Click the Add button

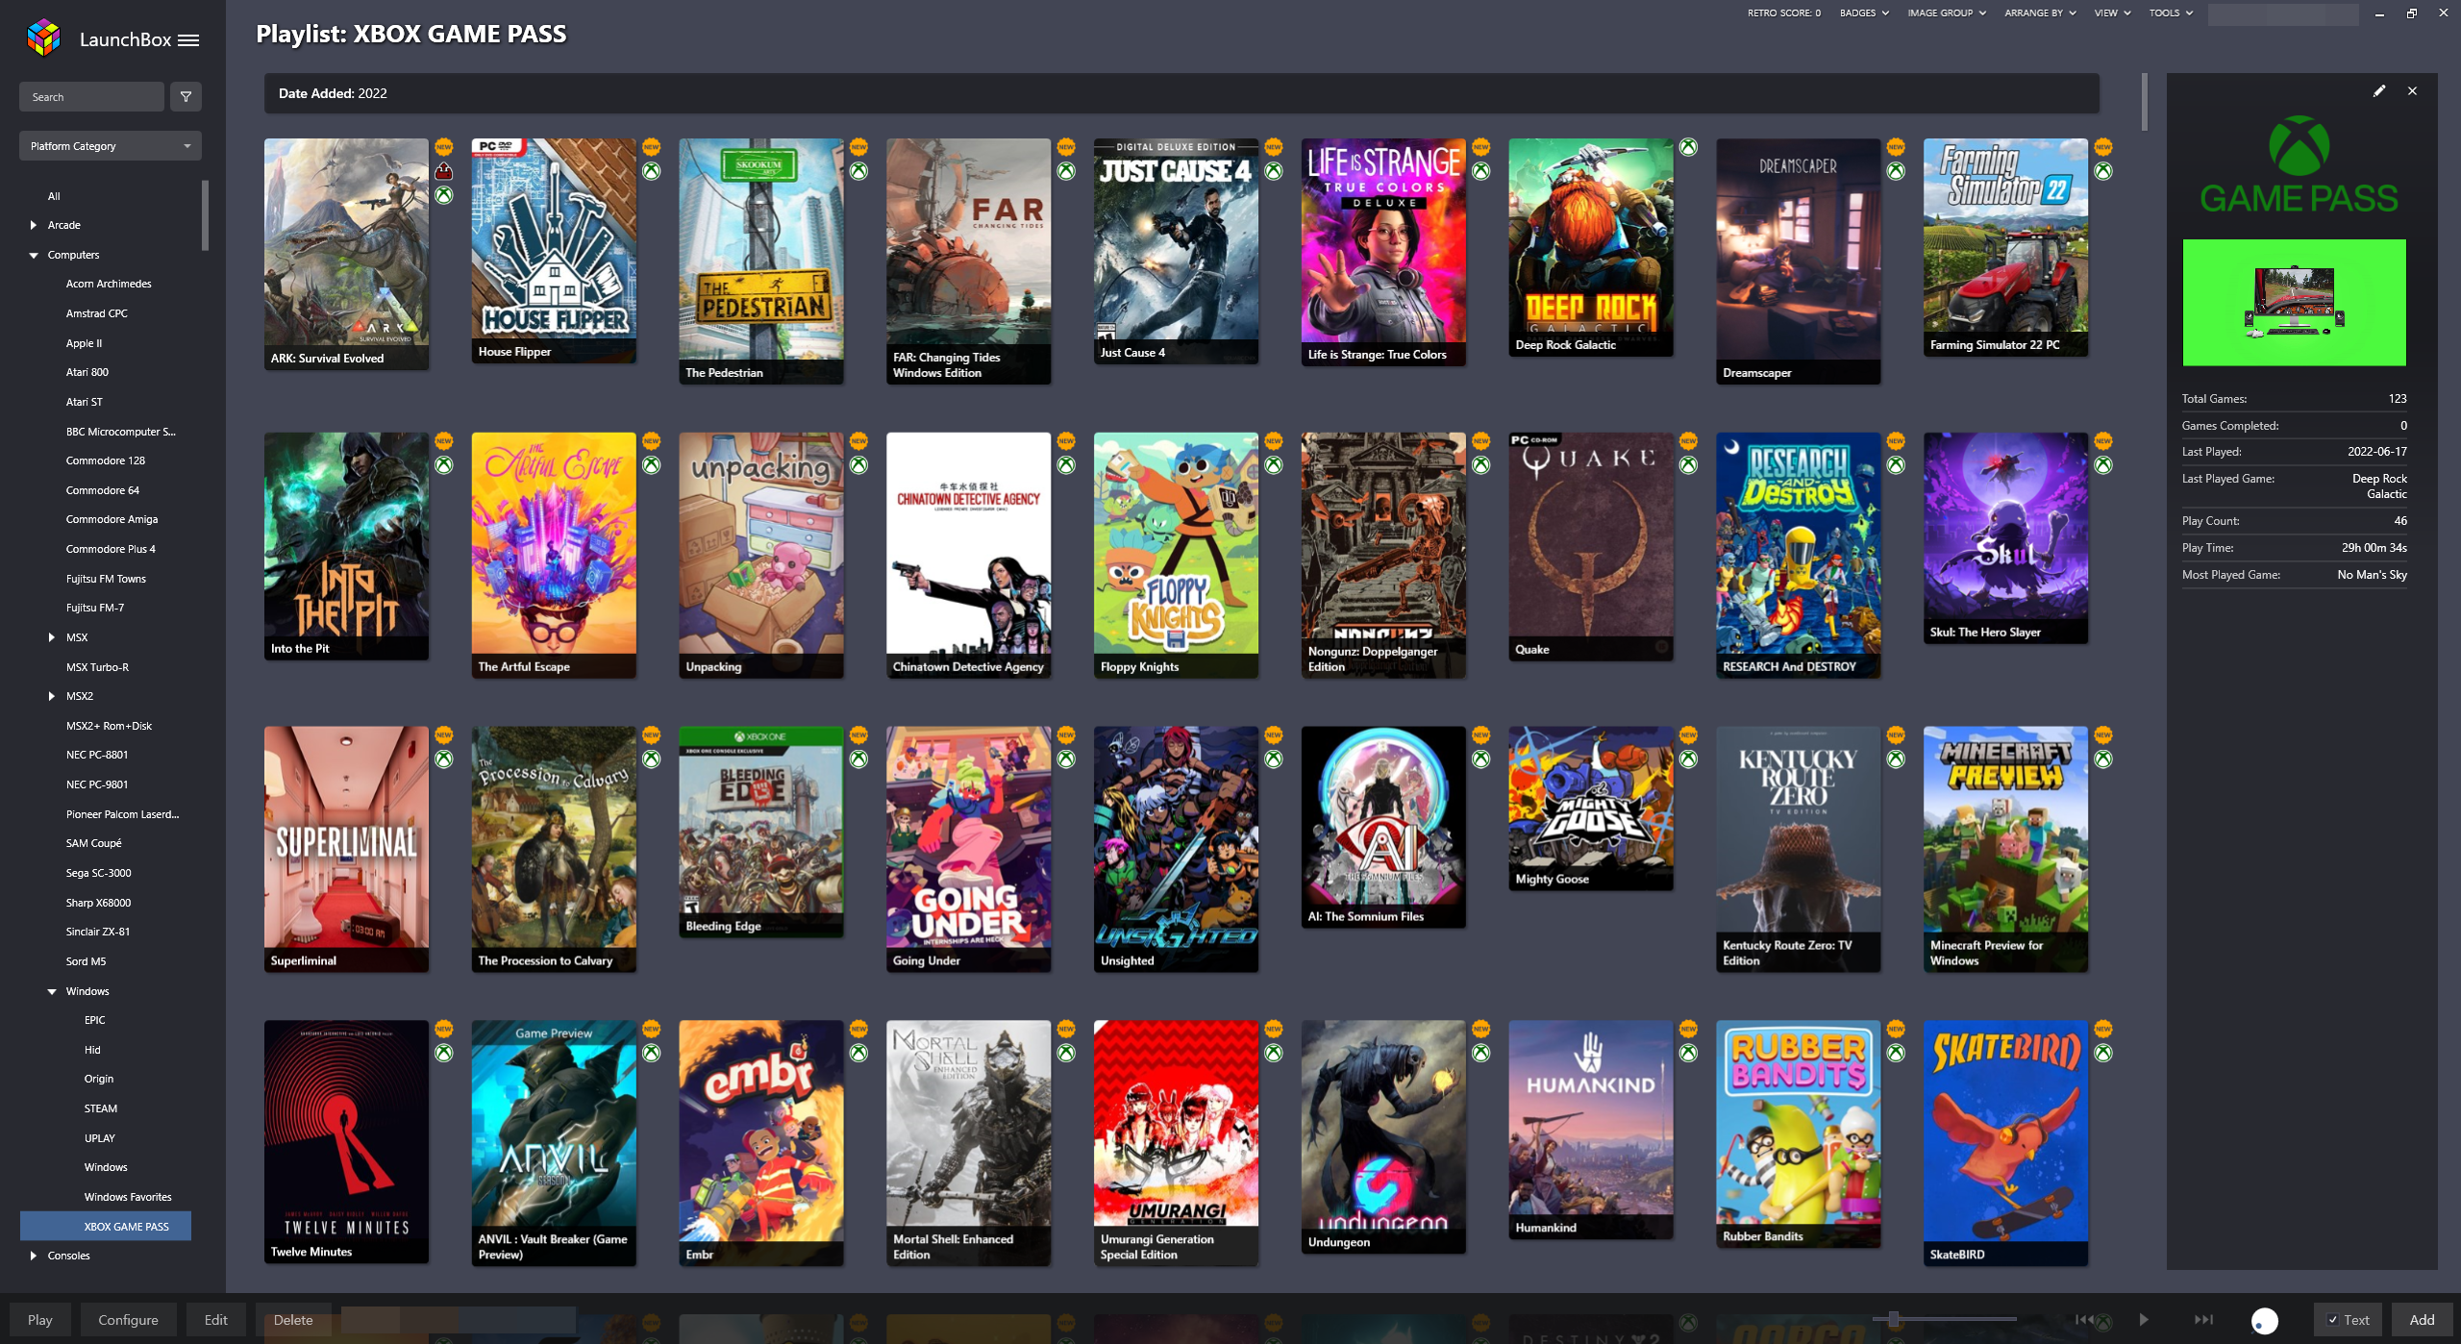click(x=2422, y=1320)
